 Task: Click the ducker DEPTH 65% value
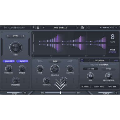point(99,87)
